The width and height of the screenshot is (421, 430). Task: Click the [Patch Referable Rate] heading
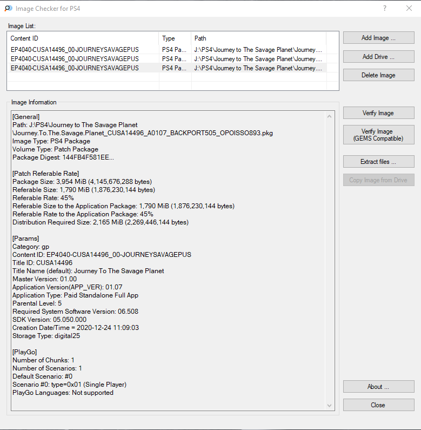point(45,174)
